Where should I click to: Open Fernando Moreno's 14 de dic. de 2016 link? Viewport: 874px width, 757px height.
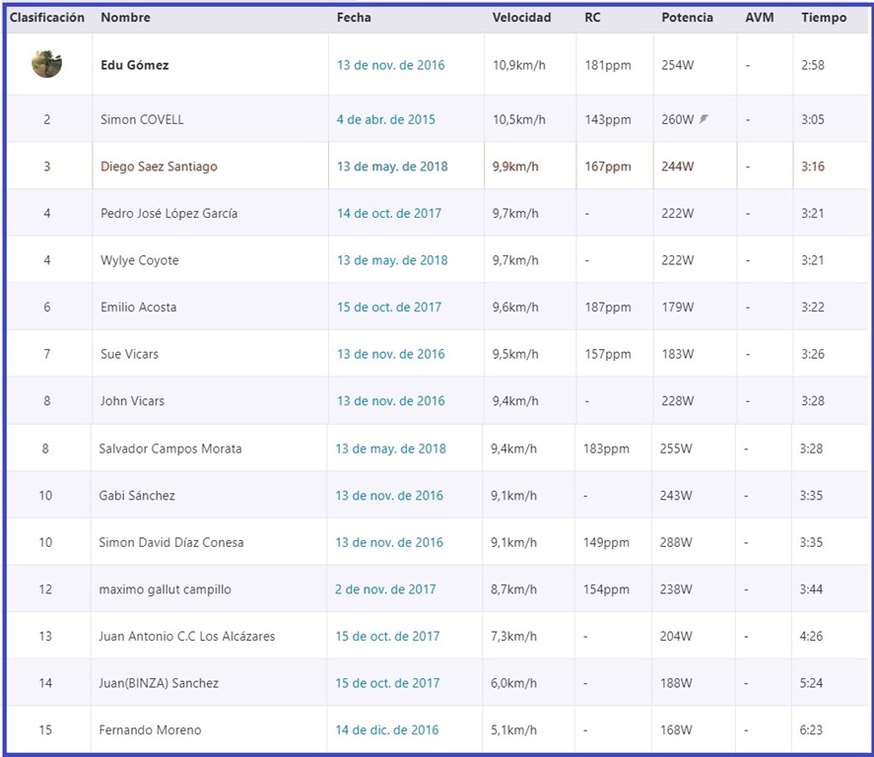[387, 729]
